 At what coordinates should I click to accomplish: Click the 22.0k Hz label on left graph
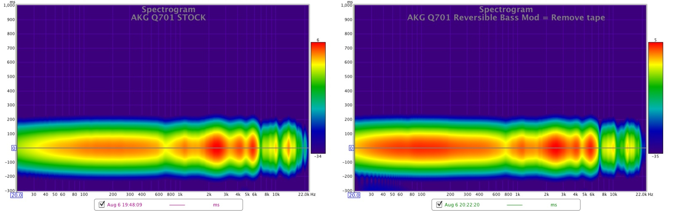click(307, 195)
